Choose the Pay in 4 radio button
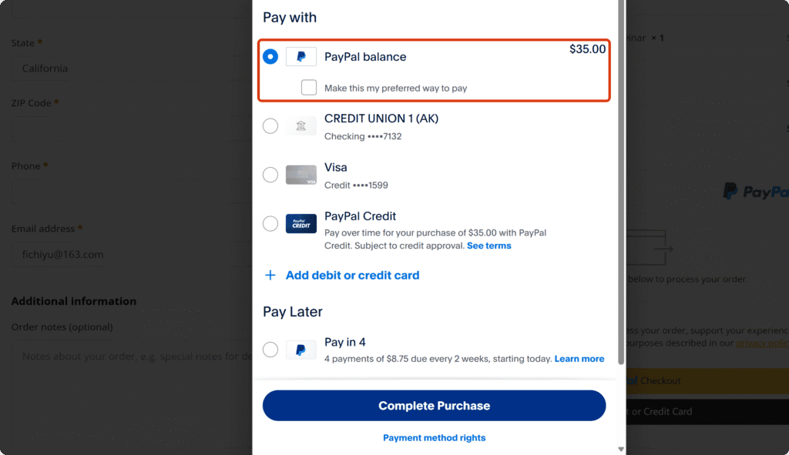789x455 pixels. [270, 350]
